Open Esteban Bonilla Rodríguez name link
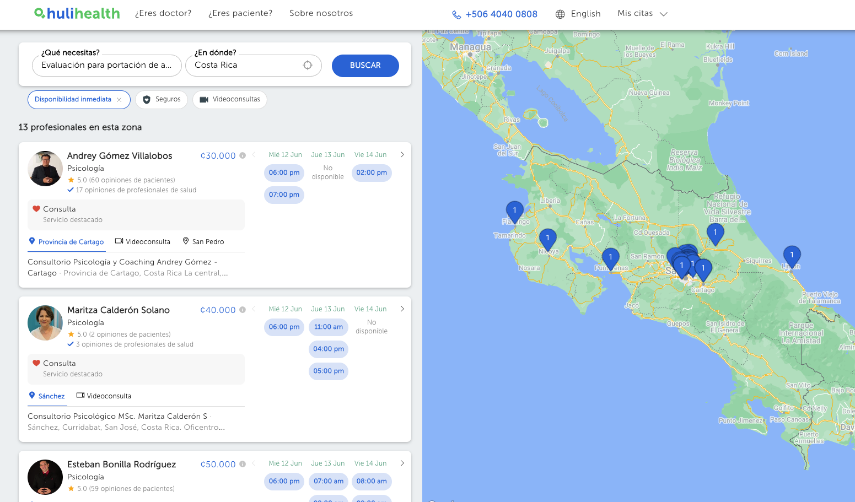Viewport: 855px width, 502px height. (122, 465)
